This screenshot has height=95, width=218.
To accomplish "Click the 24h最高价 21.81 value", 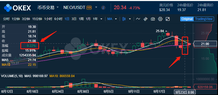I will point(202,10).
